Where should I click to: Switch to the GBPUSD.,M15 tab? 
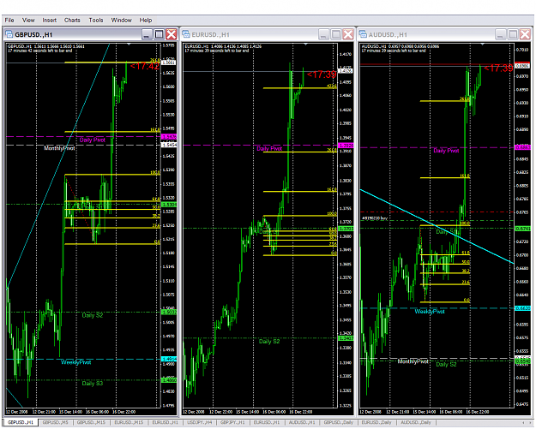(91, 422)
